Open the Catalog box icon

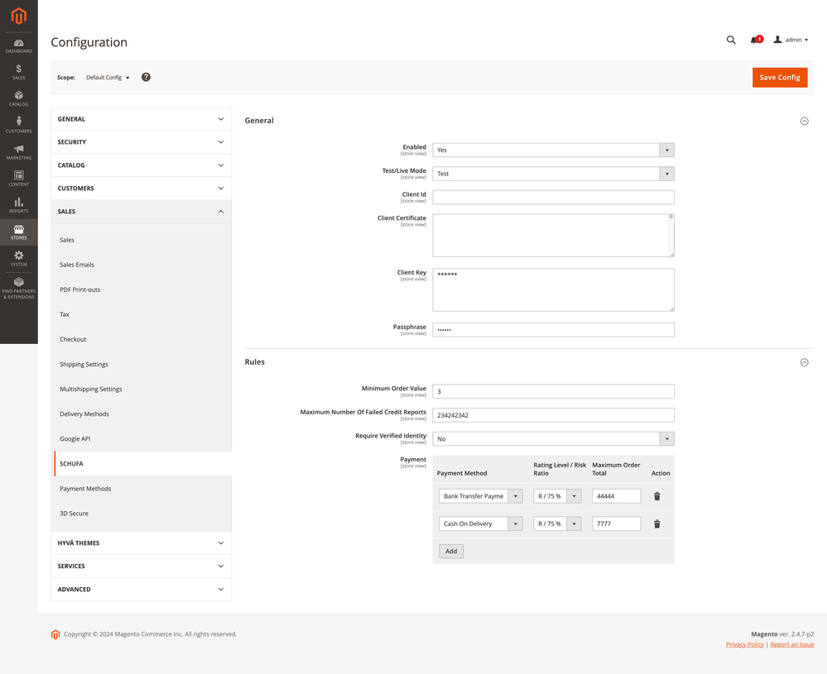18,98
